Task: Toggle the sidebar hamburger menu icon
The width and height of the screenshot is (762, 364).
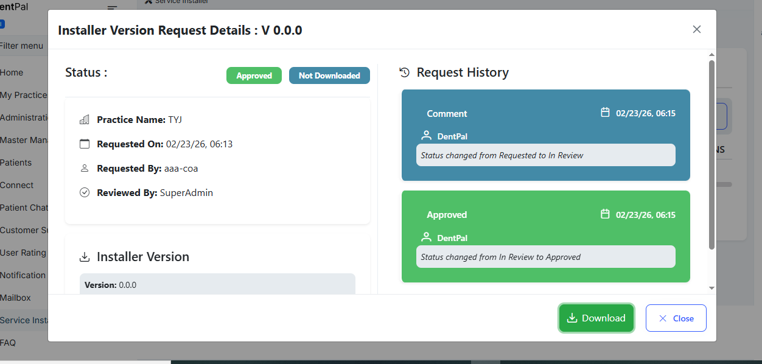Action: click(112, 8)
